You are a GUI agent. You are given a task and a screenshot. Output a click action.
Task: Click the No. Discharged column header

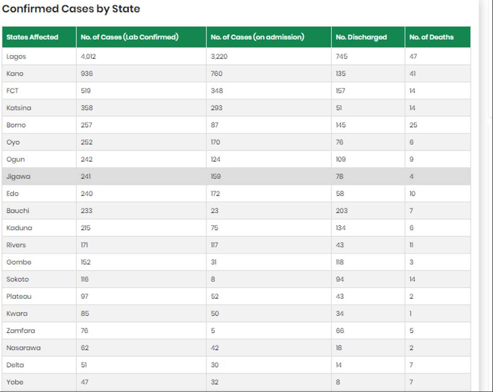361,37
